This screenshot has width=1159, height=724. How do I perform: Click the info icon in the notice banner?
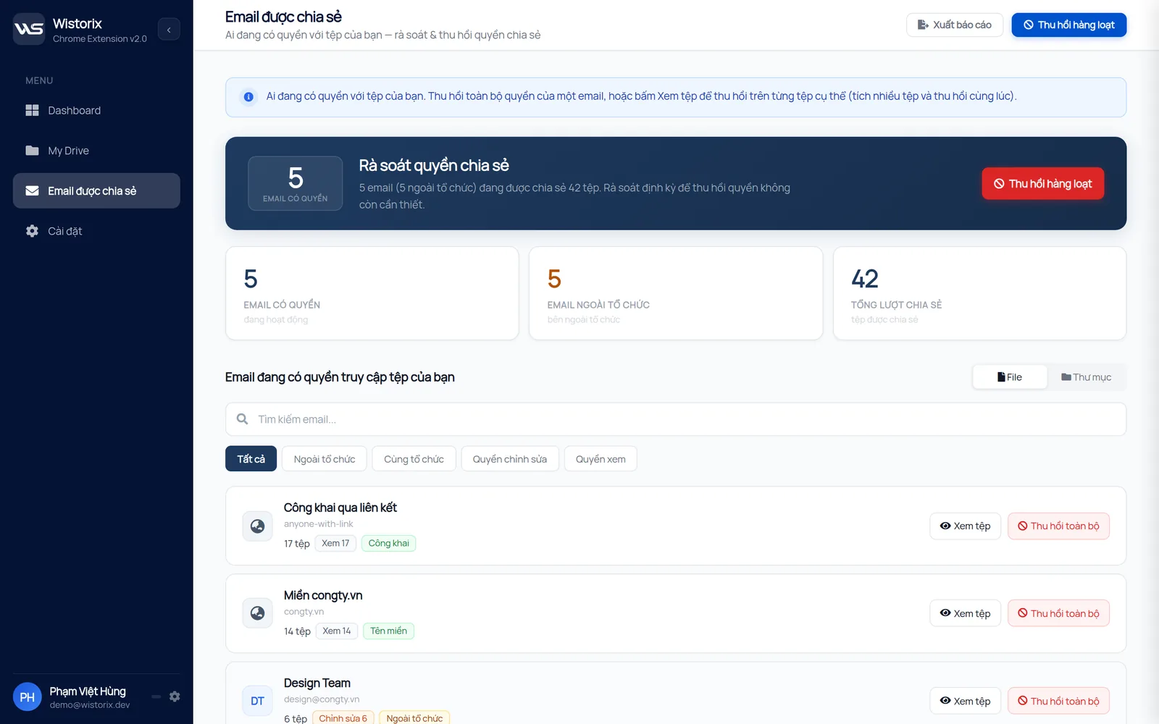248,97
